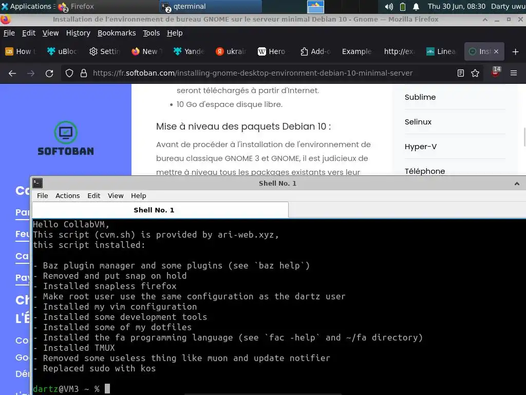
Task: Click the heading 'Mise à niveau des paquets Debian 10'
Action: (x=243, y=127)
